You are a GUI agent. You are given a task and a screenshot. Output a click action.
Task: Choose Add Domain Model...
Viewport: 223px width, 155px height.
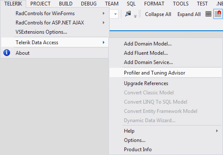(166, 44)
